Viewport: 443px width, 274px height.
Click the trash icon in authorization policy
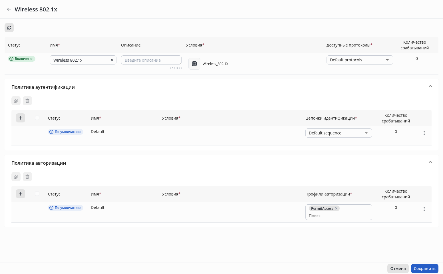point(27,177)
